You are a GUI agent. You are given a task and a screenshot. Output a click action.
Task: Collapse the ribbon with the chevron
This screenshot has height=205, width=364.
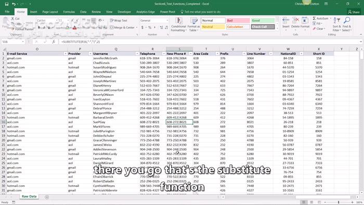point(361,34)
